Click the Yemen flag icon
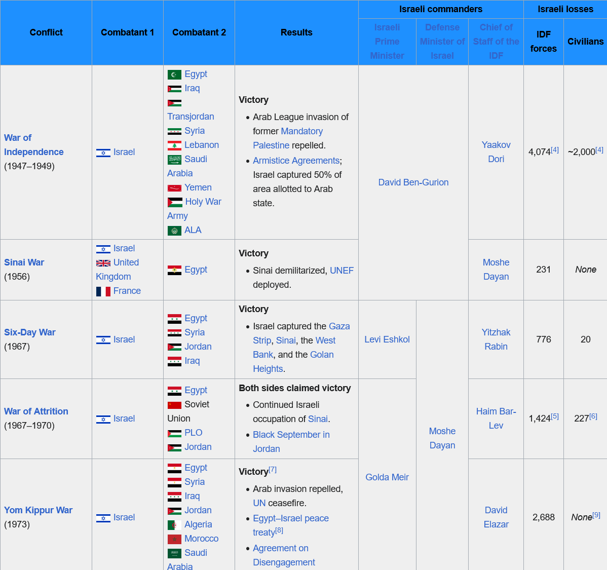The height and width of the screenshot is (570, 607). [x=174, y=188]
